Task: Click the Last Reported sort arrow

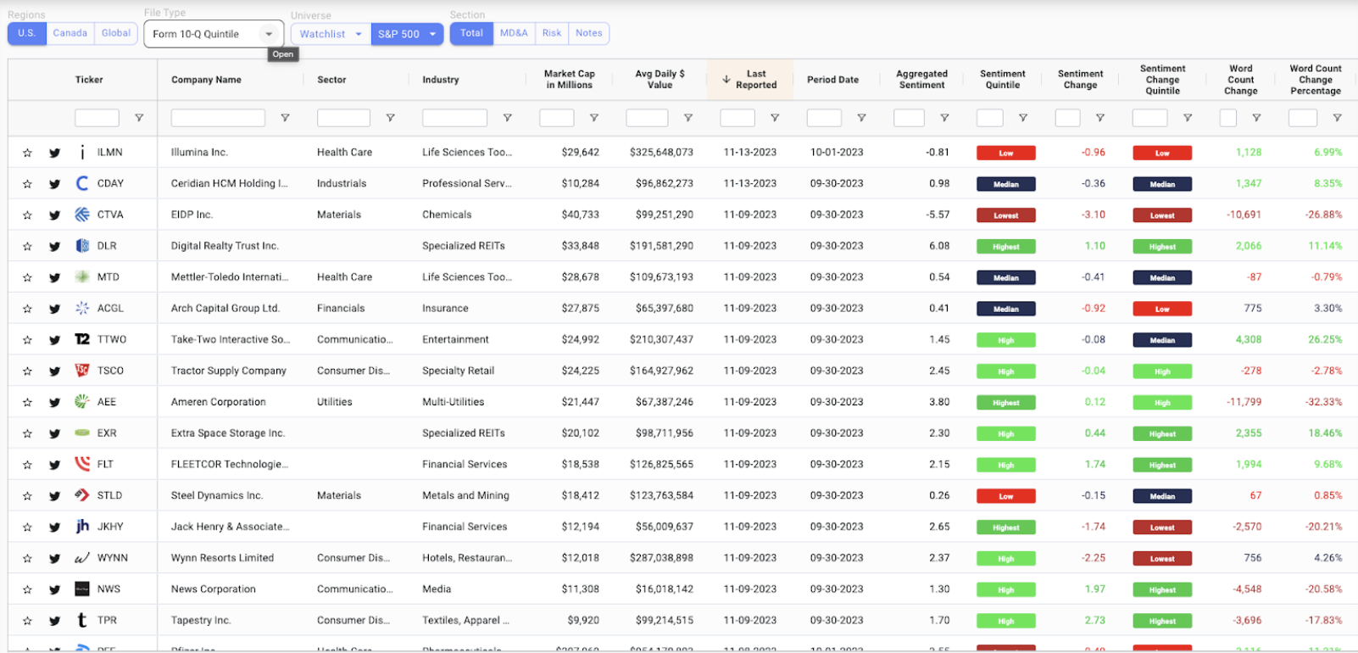Action: (726, 79)
